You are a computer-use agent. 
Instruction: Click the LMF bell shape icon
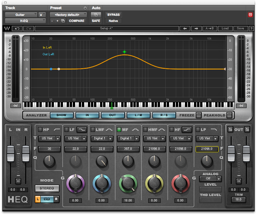[x=109, y=130]
